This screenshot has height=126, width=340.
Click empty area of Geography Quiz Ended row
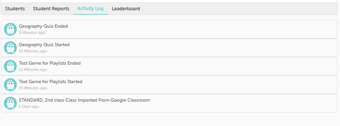click(x=195, y=29)
